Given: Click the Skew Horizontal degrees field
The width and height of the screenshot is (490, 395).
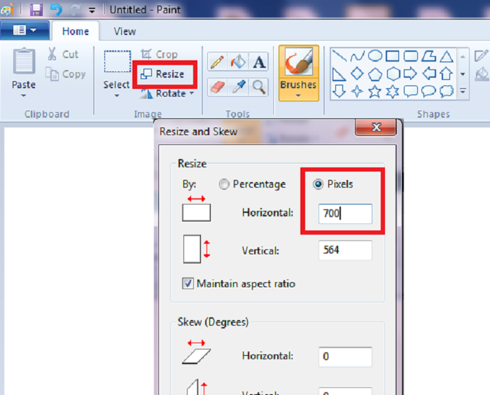Looking at the screenshot, I should point(344,356).
